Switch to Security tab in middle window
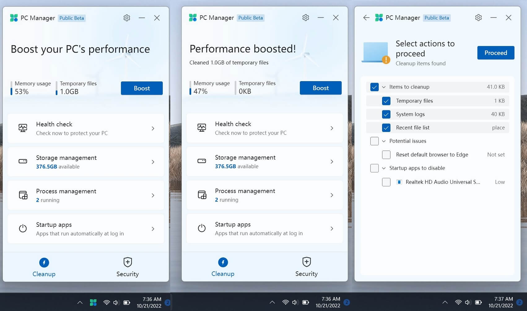Image resolution: width=527 pixels, height=311 pixels. coord(307,267)
